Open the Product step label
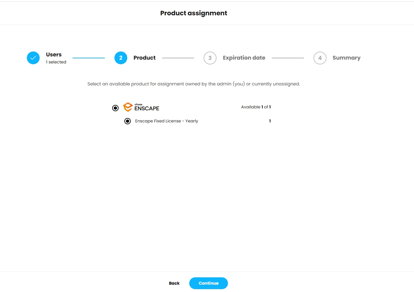The height and width of the screenshot is (292, 414). (145, 58)
